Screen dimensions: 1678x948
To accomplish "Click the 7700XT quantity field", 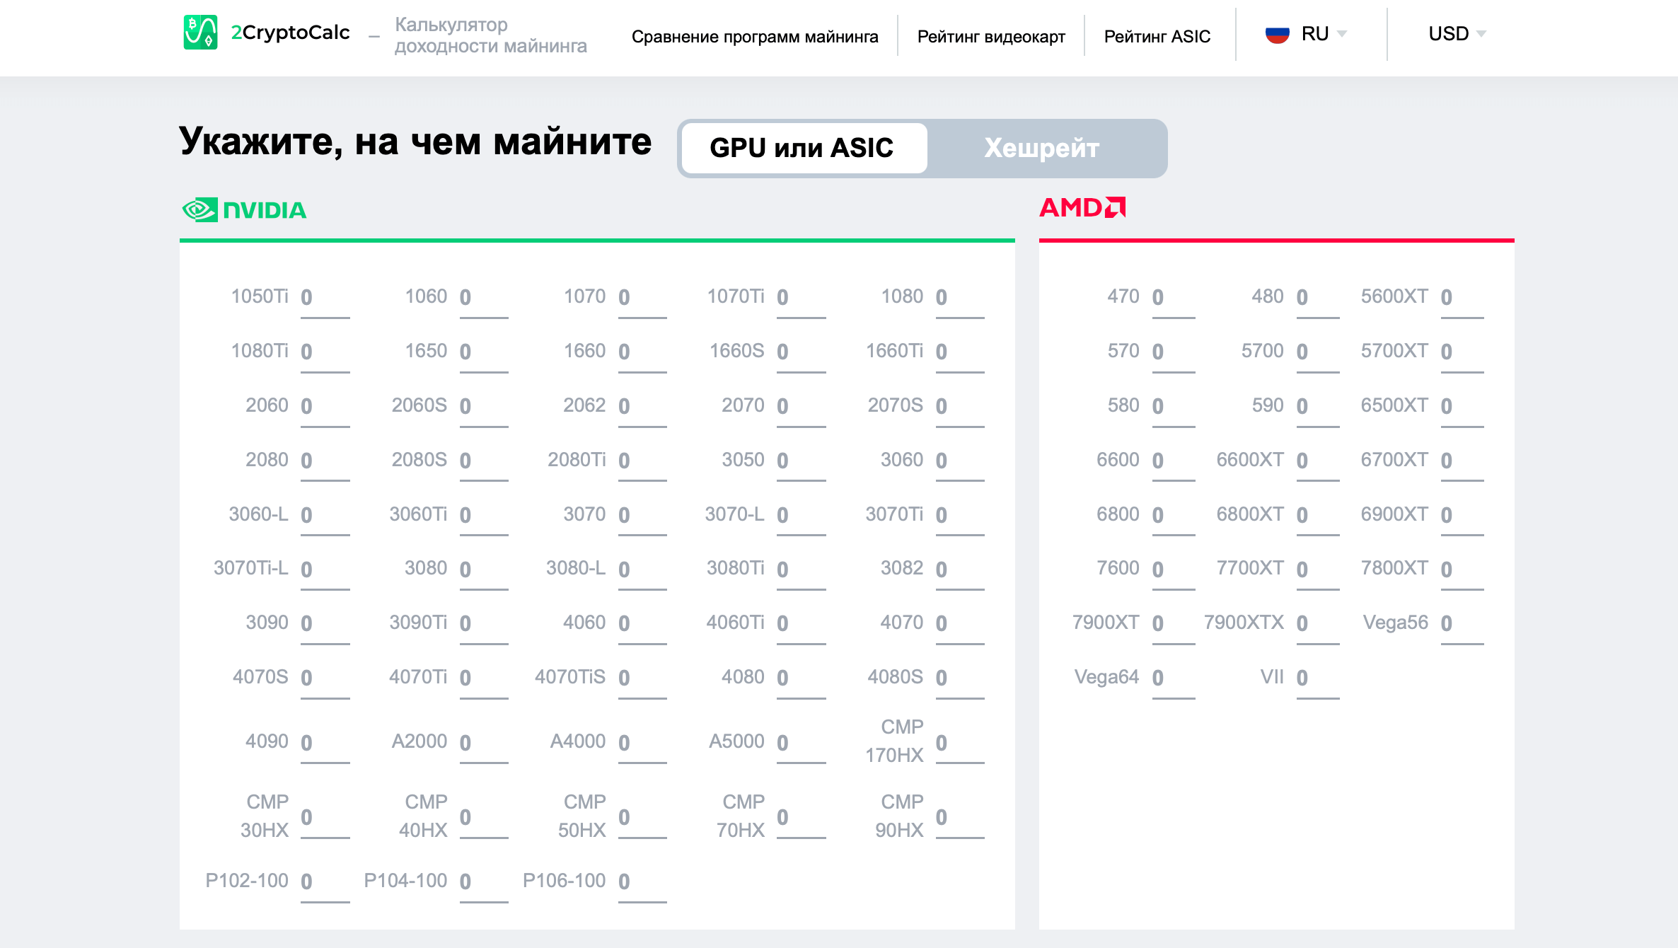I will pyautogui.click(x=1318, y=570).
